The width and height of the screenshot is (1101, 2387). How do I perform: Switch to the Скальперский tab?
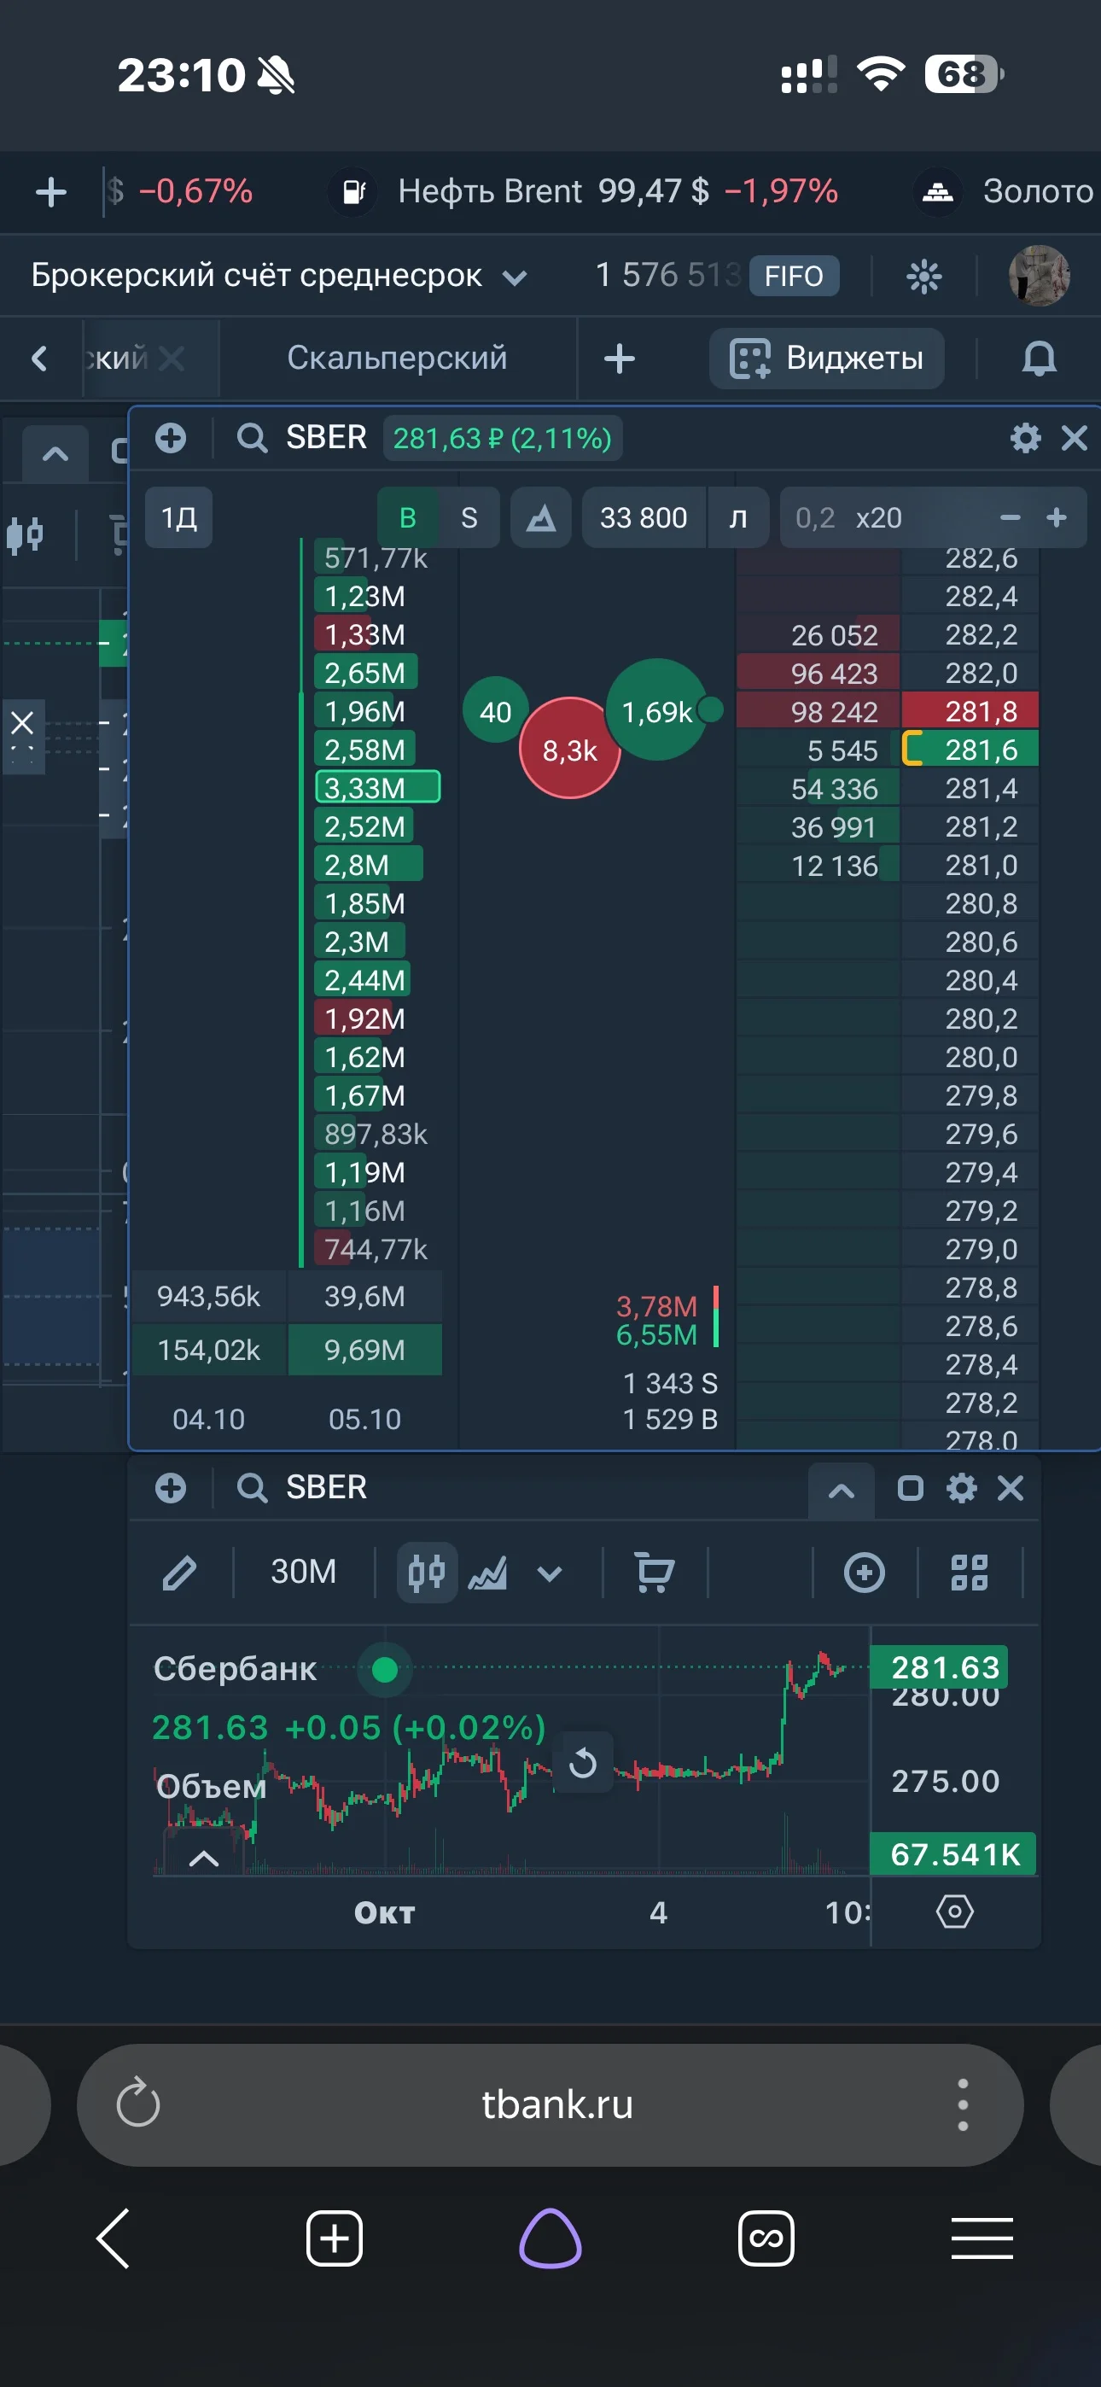point(397,358)
